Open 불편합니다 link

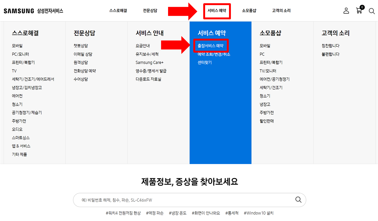point(330,54)
